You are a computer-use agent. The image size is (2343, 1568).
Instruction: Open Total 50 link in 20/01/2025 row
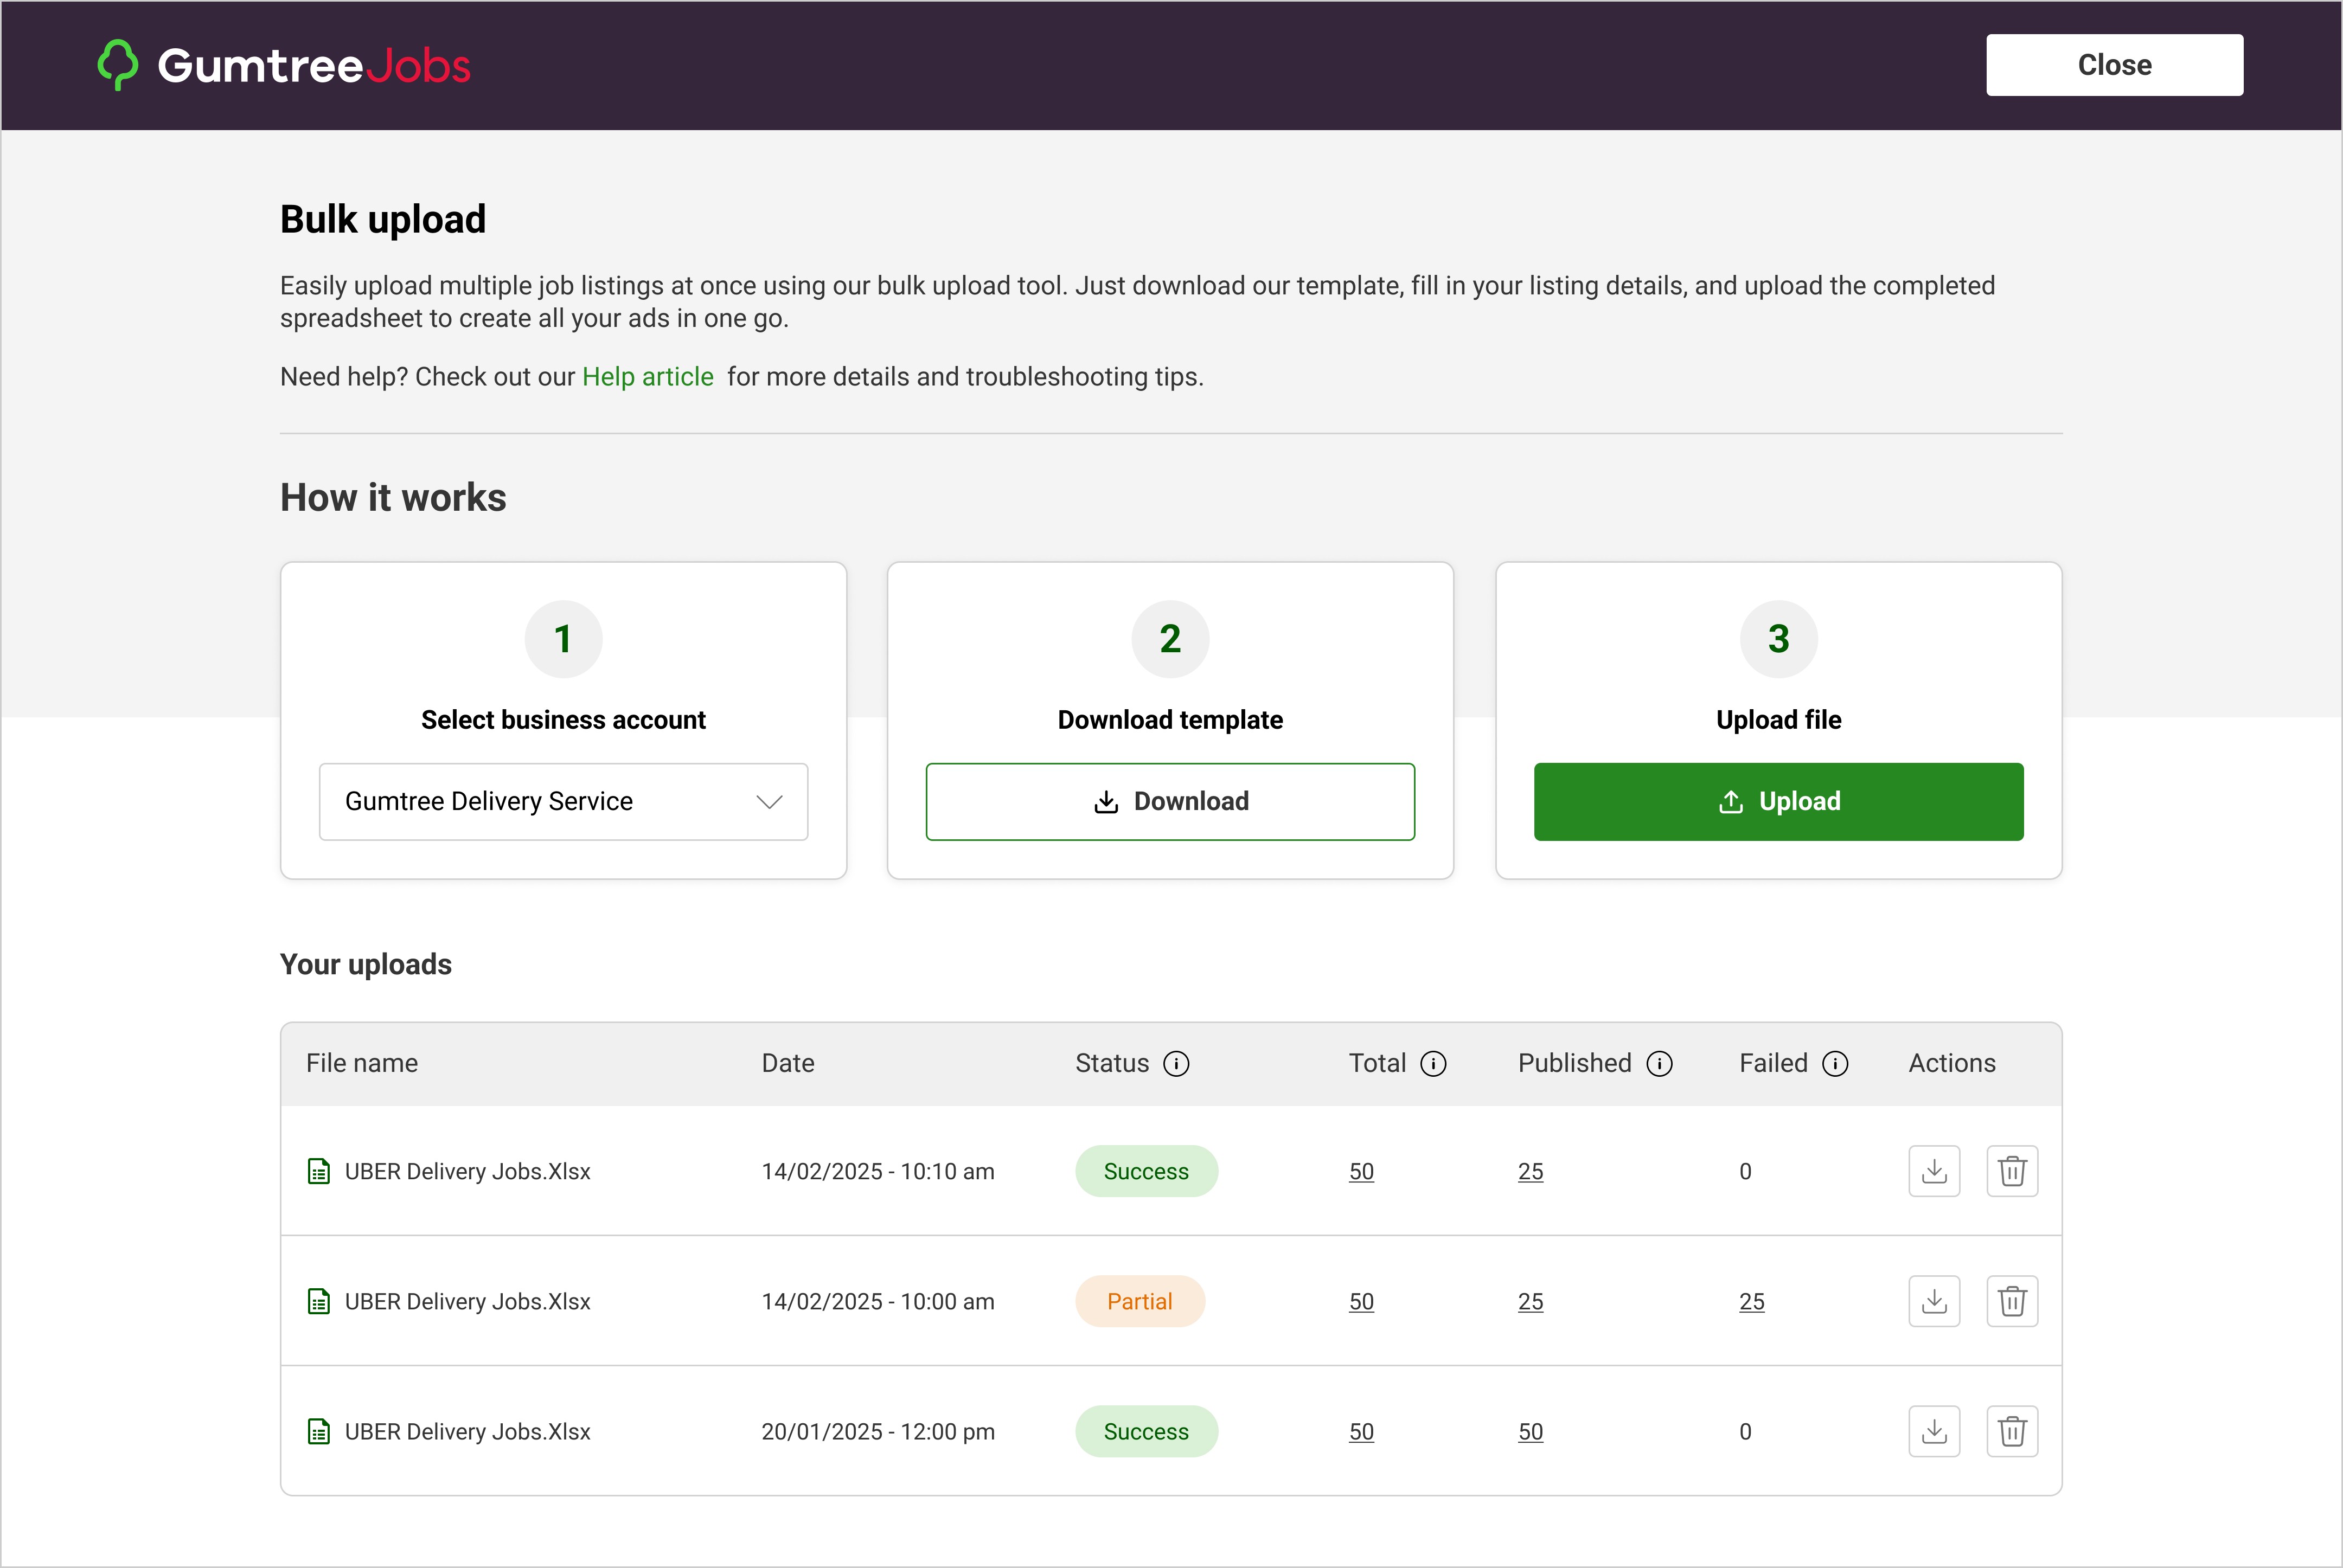1361,1431
